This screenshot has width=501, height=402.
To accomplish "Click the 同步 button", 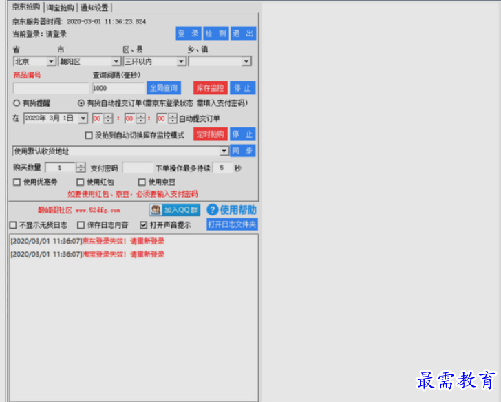I will [x=242, y=151].
